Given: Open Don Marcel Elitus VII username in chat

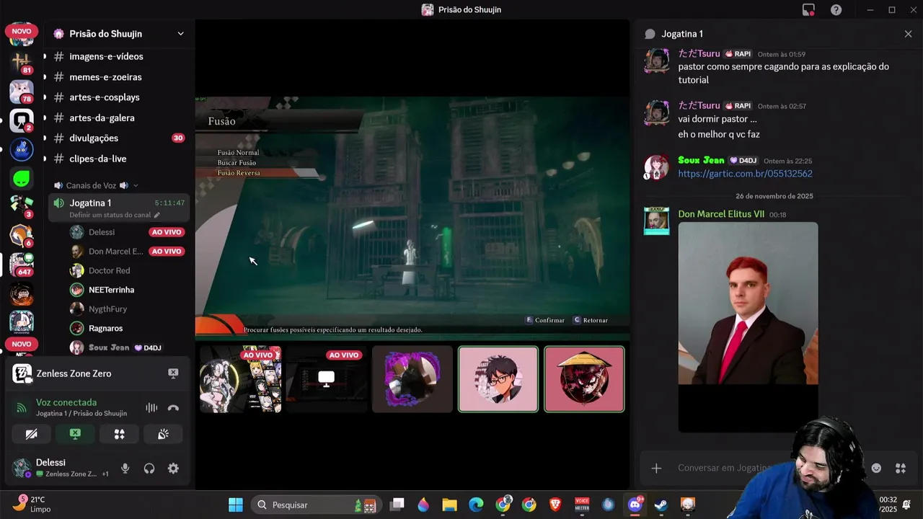Looking at the screenshot, I should [x=721, y=214].
